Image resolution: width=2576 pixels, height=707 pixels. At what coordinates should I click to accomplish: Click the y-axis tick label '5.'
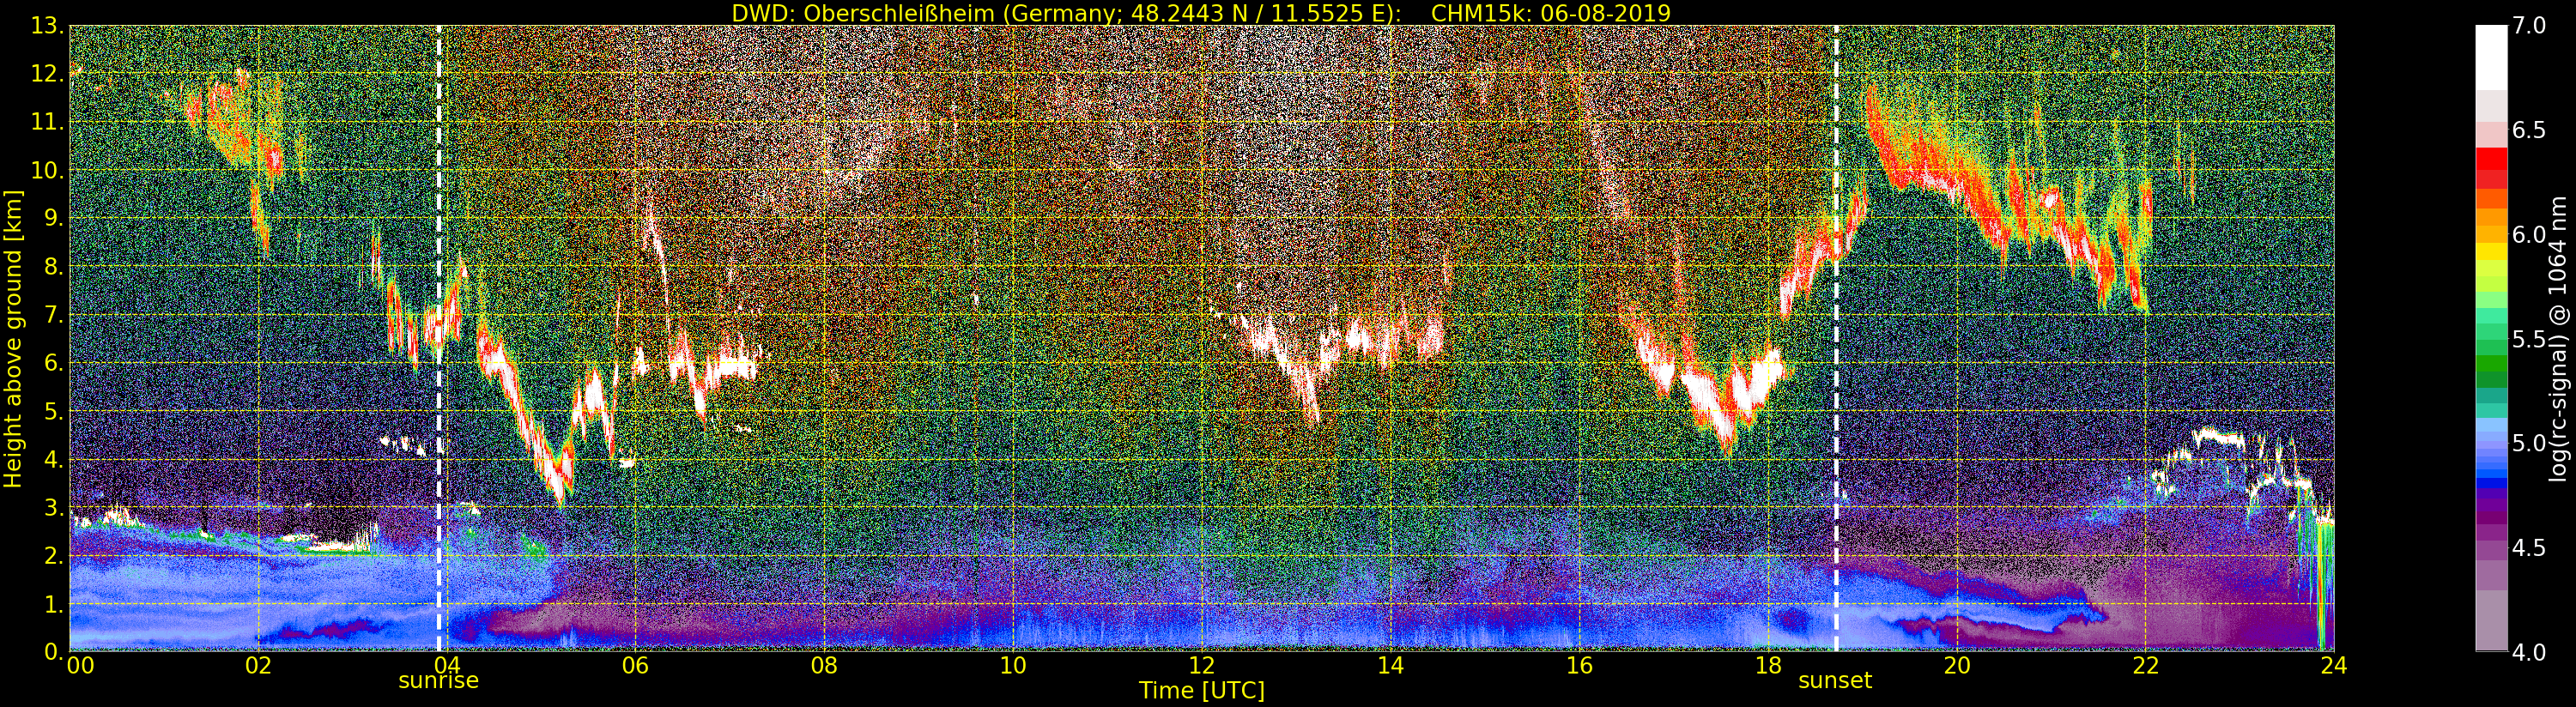54,411
